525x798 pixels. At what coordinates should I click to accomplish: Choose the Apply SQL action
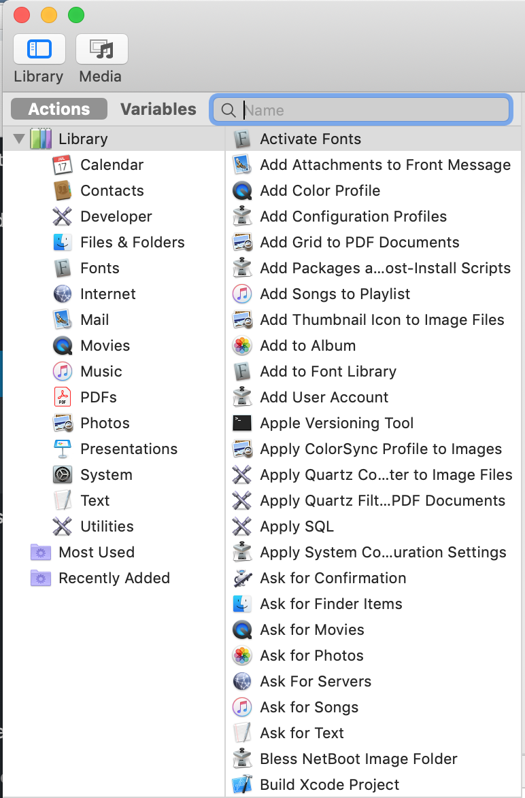tap(297, 527)
